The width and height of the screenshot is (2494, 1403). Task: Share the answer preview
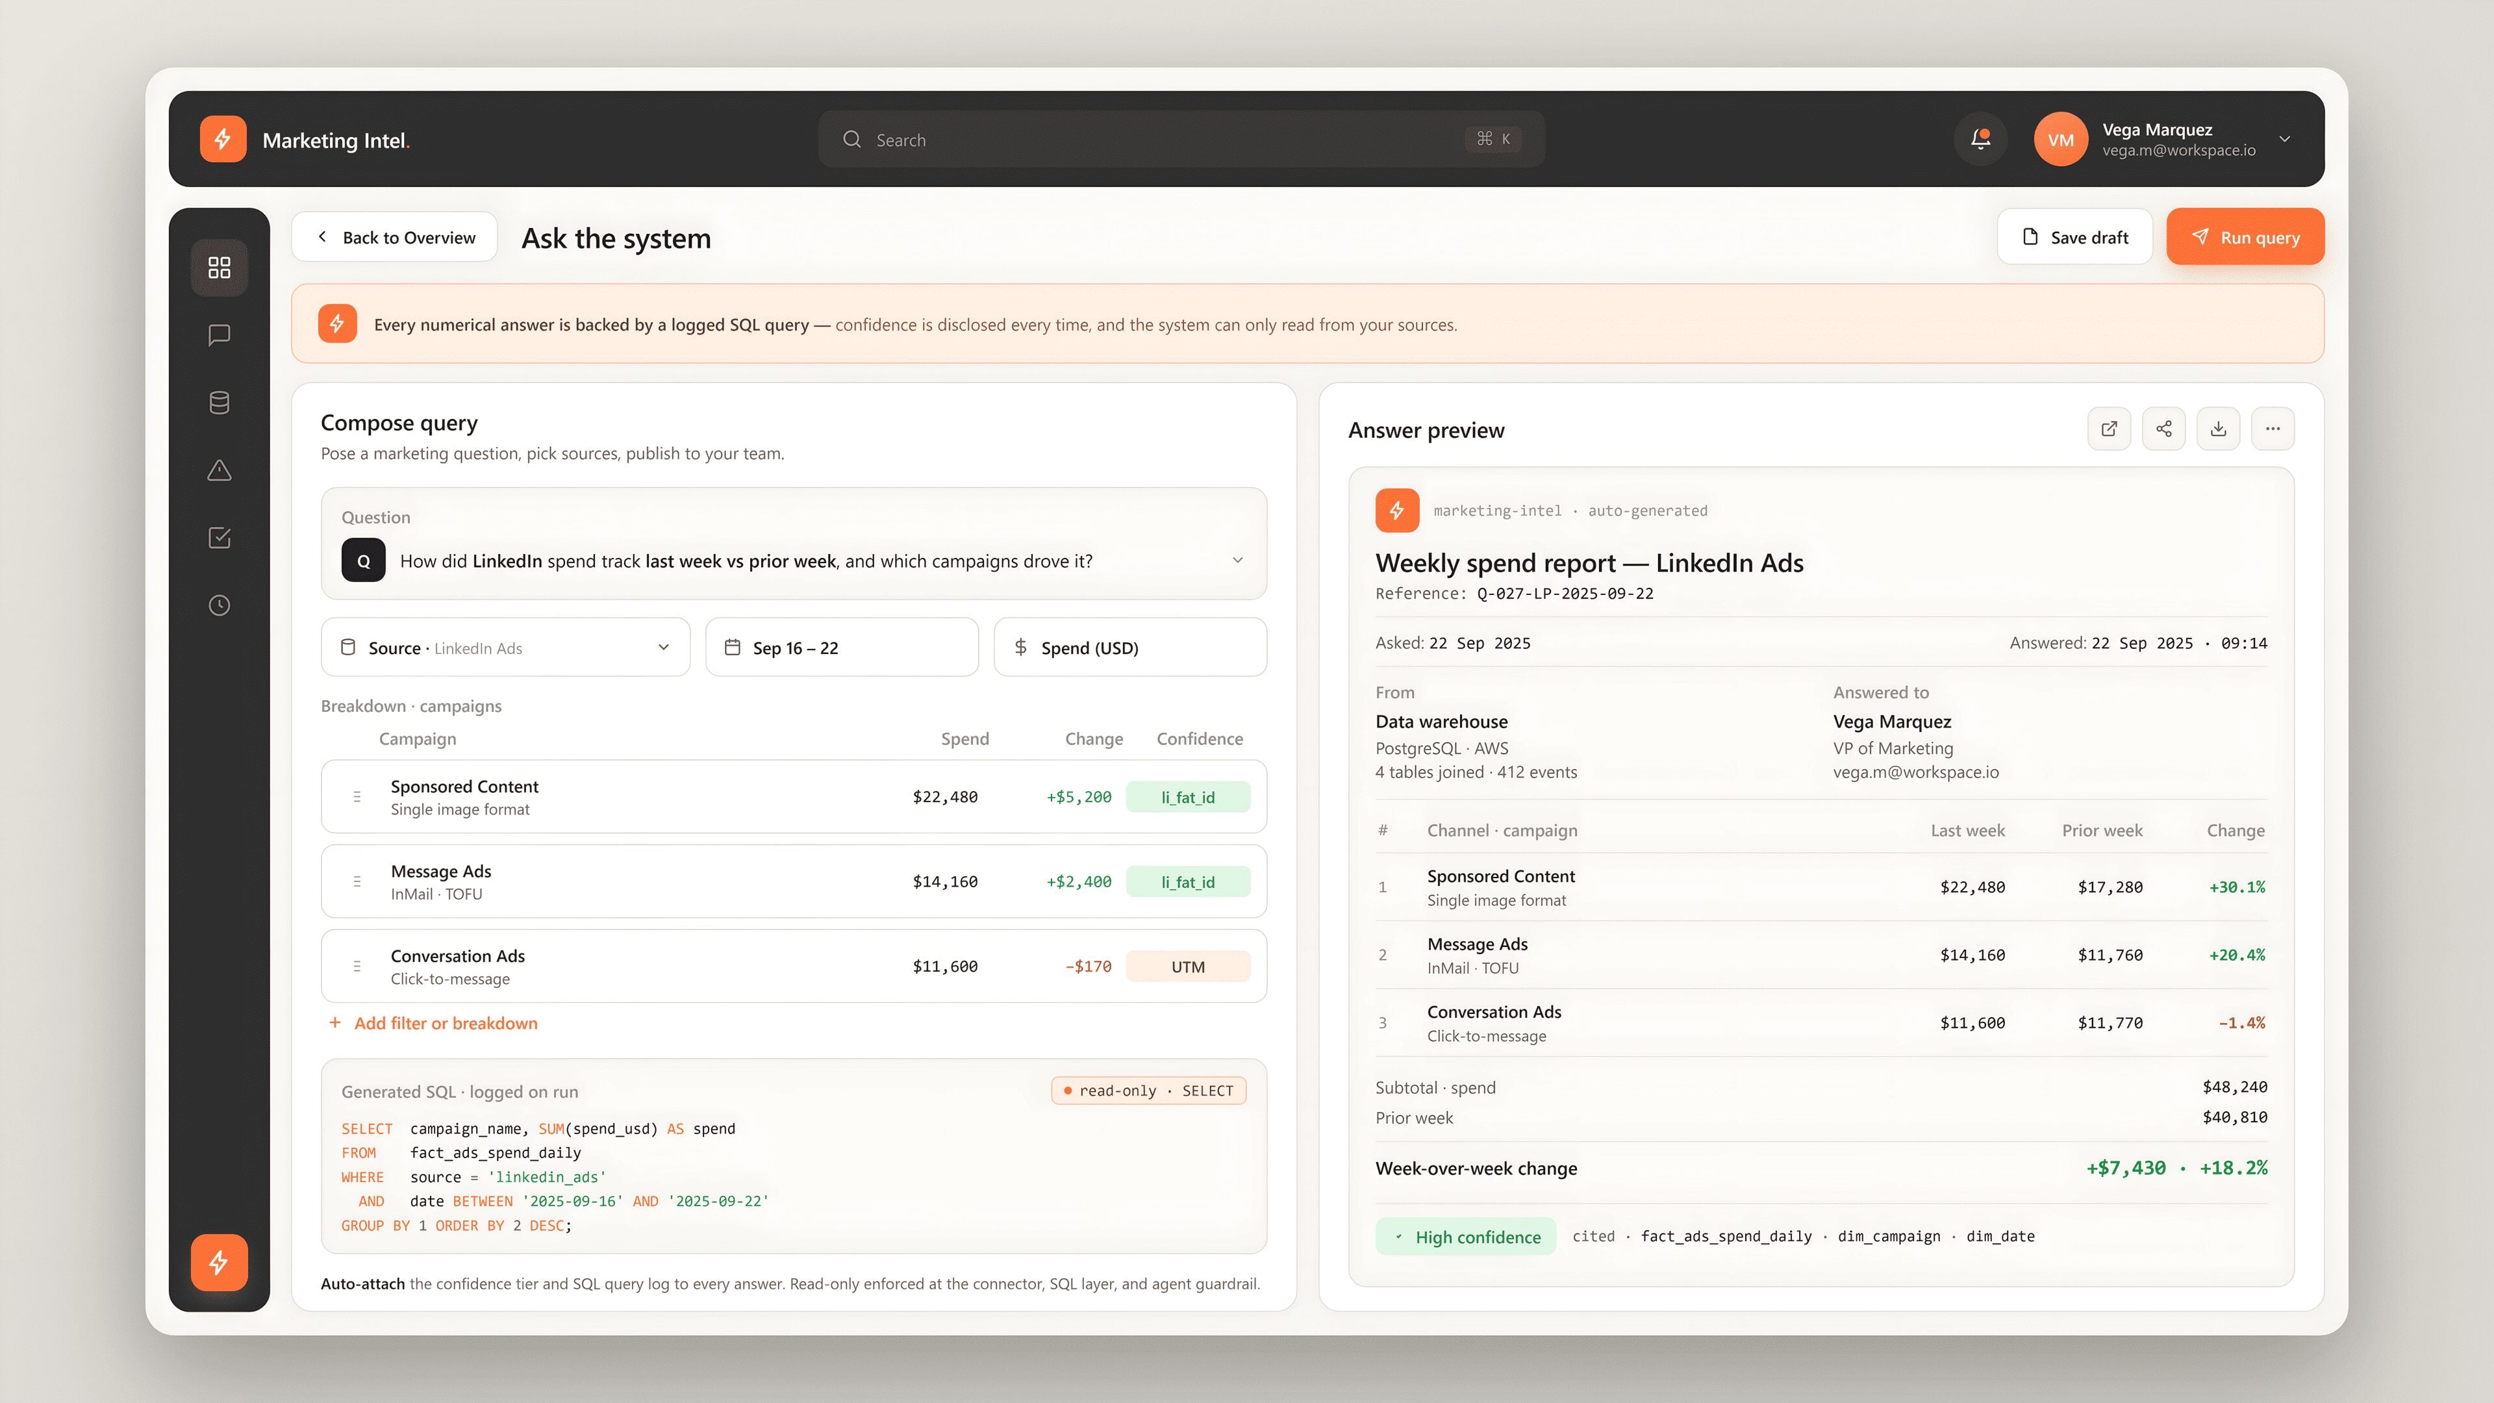tap(2164, 429)
